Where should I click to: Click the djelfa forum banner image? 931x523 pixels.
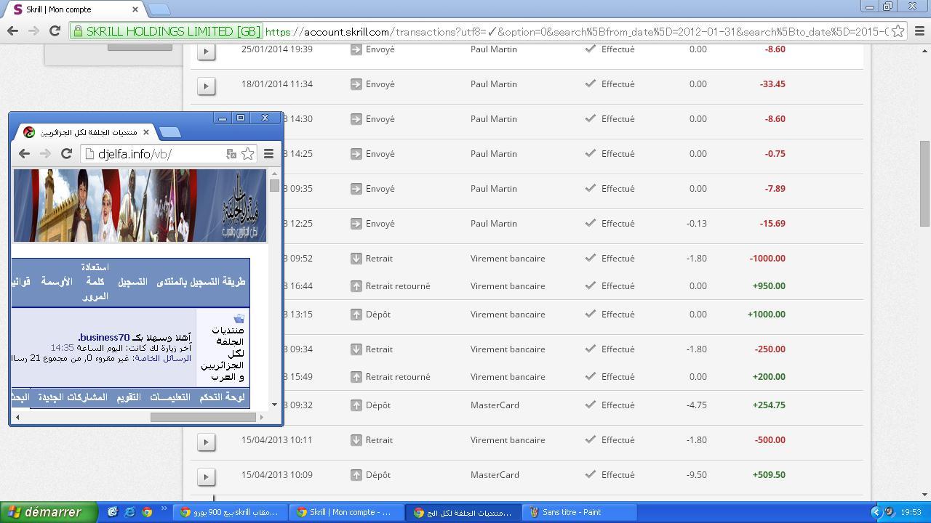tap(140, 206)
